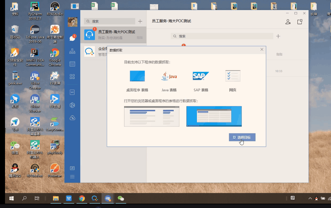Screen dimensions: 331x208
Task: Open the document icon in sidebar
Action: tap(72, 92)
